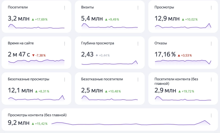Click the kebab menu on Безотказные посетители
This screenshot has height=133, width=220.
click(138, 80)
